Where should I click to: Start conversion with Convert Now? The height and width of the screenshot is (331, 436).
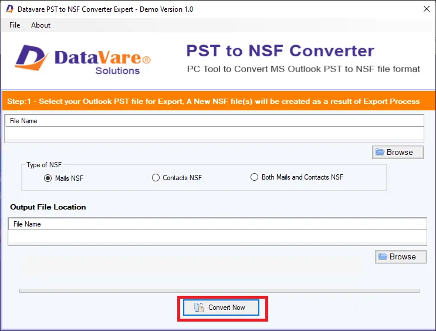click(x=221, y=308)
